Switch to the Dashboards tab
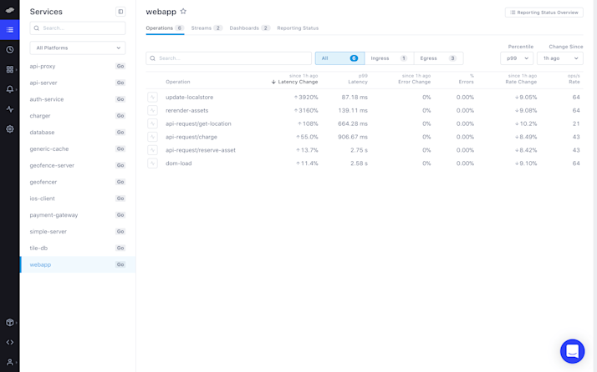This screenshot has height=372, width=597. (x=250, y=28)
